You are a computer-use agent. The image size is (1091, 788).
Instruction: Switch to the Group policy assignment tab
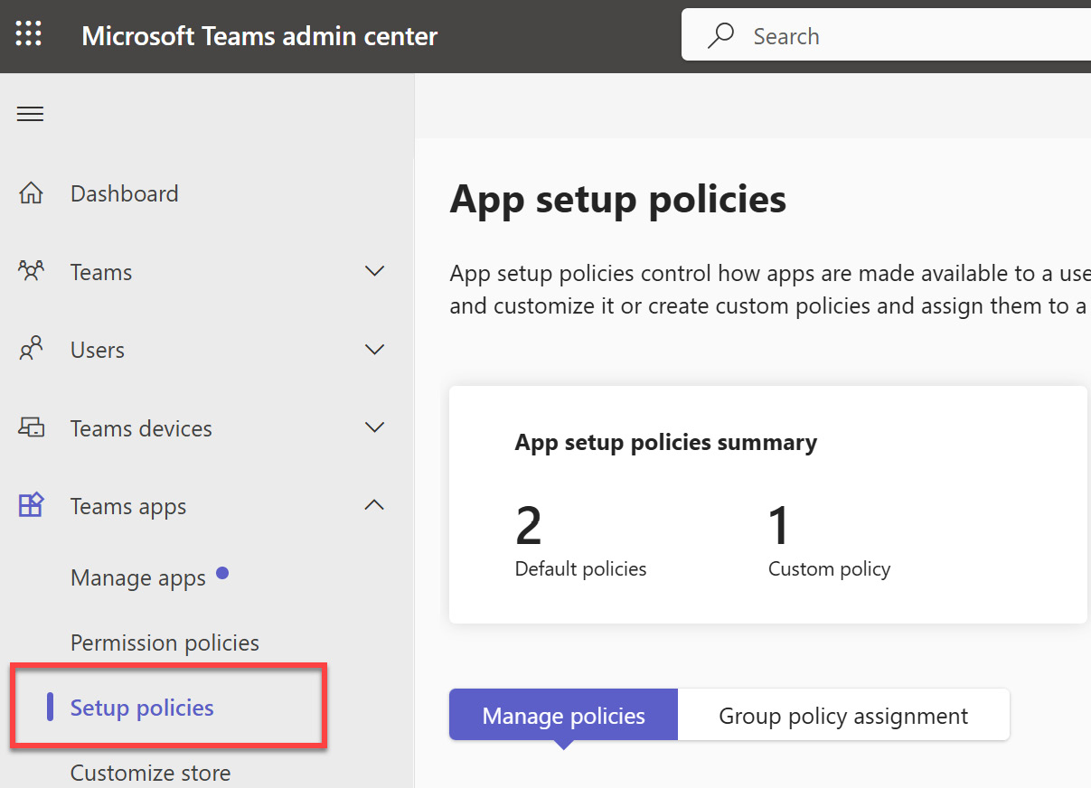point(843,716)
